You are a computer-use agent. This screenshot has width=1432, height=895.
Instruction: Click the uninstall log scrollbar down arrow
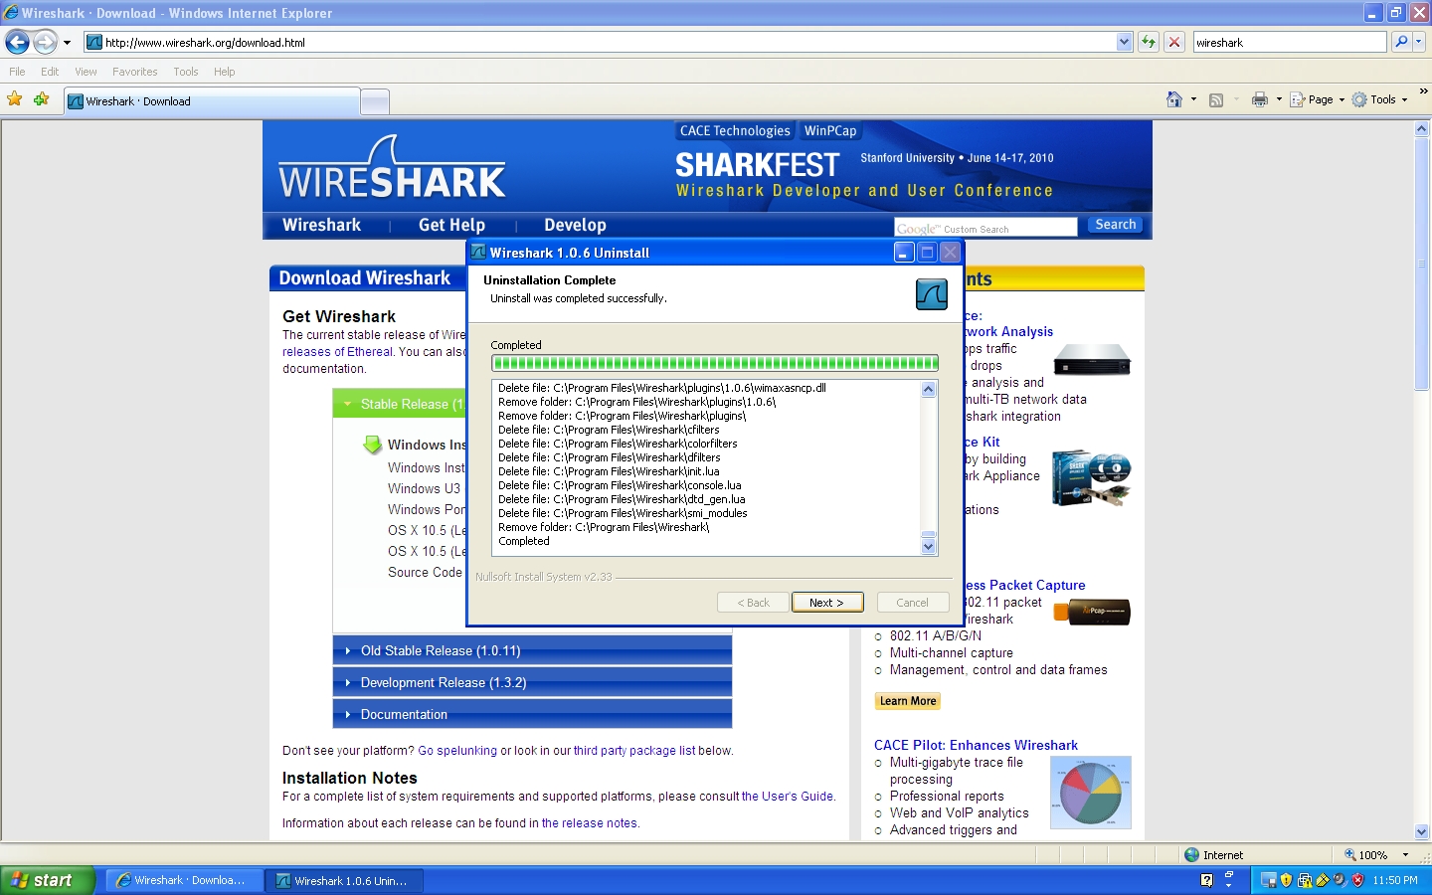tap(929, 547)
